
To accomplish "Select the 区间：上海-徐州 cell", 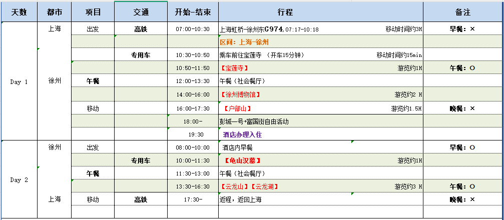I will point(320,42).
